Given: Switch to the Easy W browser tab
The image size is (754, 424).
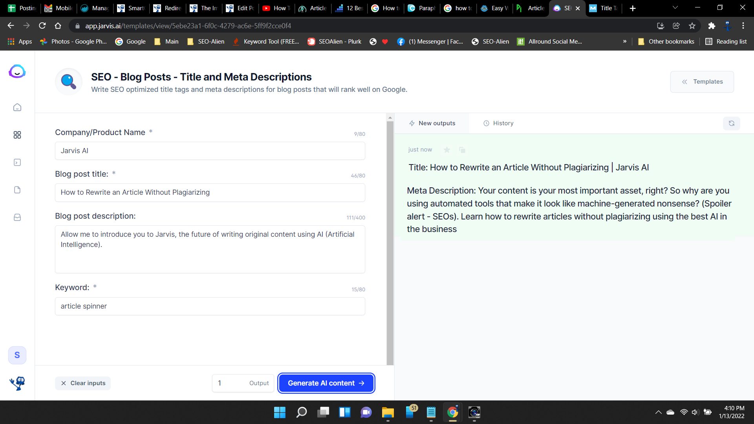Looking at the screenshot, I should click(495, 8).
